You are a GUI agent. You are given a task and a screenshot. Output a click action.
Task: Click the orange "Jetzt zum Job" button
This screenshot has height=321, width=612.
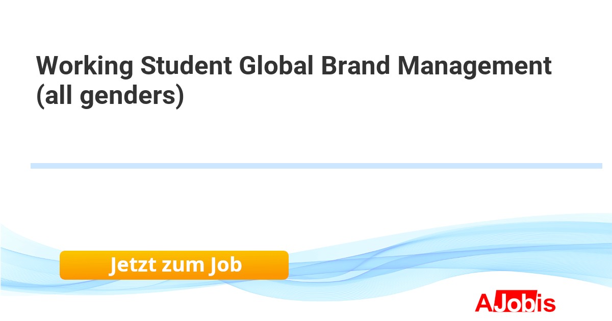point(174,265)
